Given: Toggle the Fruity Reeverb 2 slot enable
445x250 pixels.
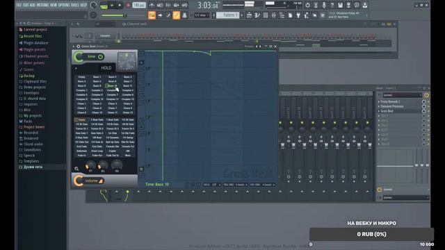Looking at the screenshot, I should tap(423, 101).
